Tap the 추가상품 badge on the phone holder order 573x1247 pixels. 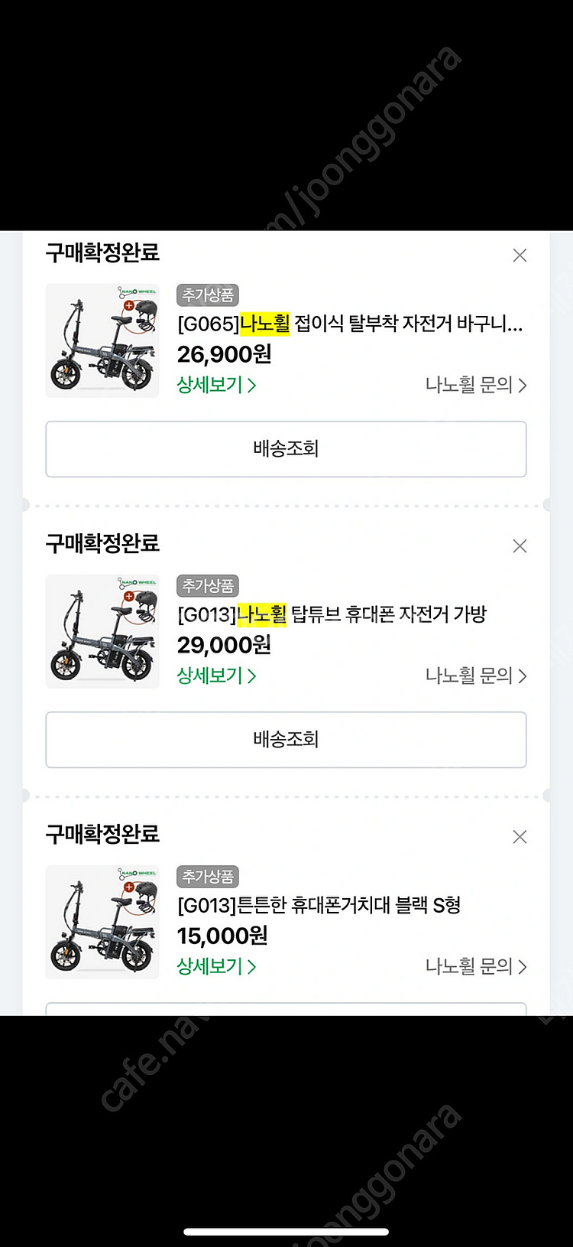point(208,877)
